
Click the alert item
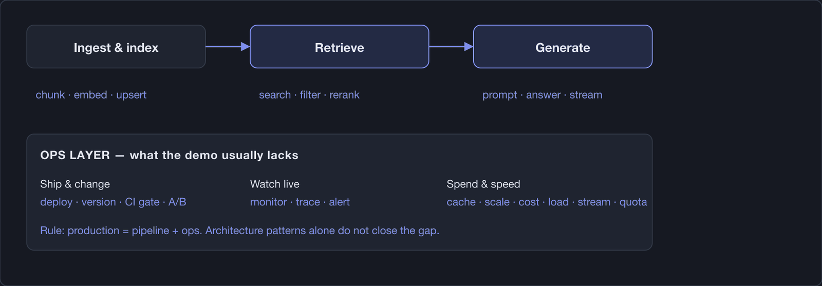tap(339, 202)
